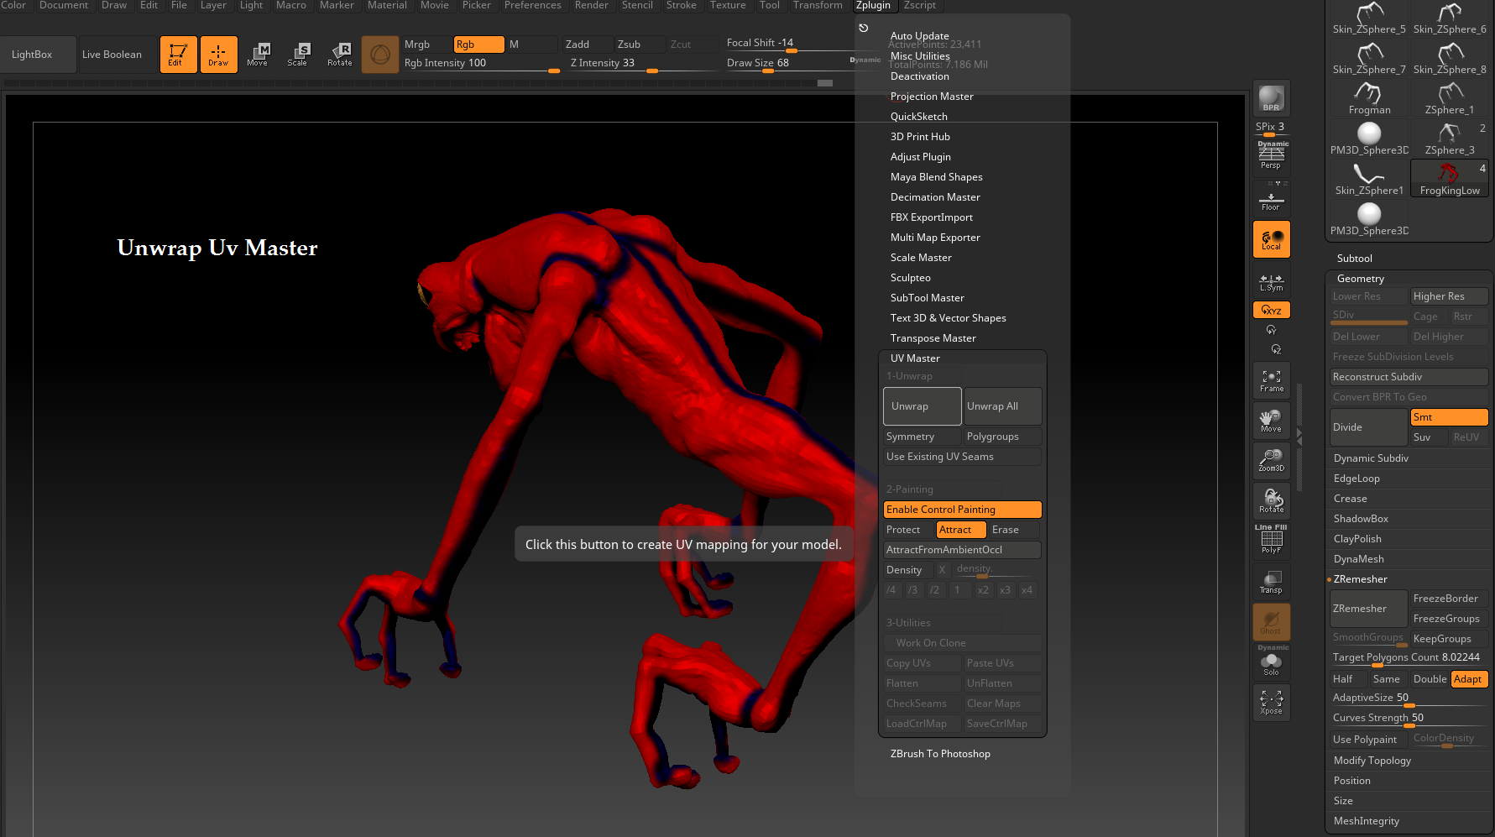Screen dimensions: 1495x837
Task: Click the Rotate view icon in right shelf
Action: point(1271,501)
